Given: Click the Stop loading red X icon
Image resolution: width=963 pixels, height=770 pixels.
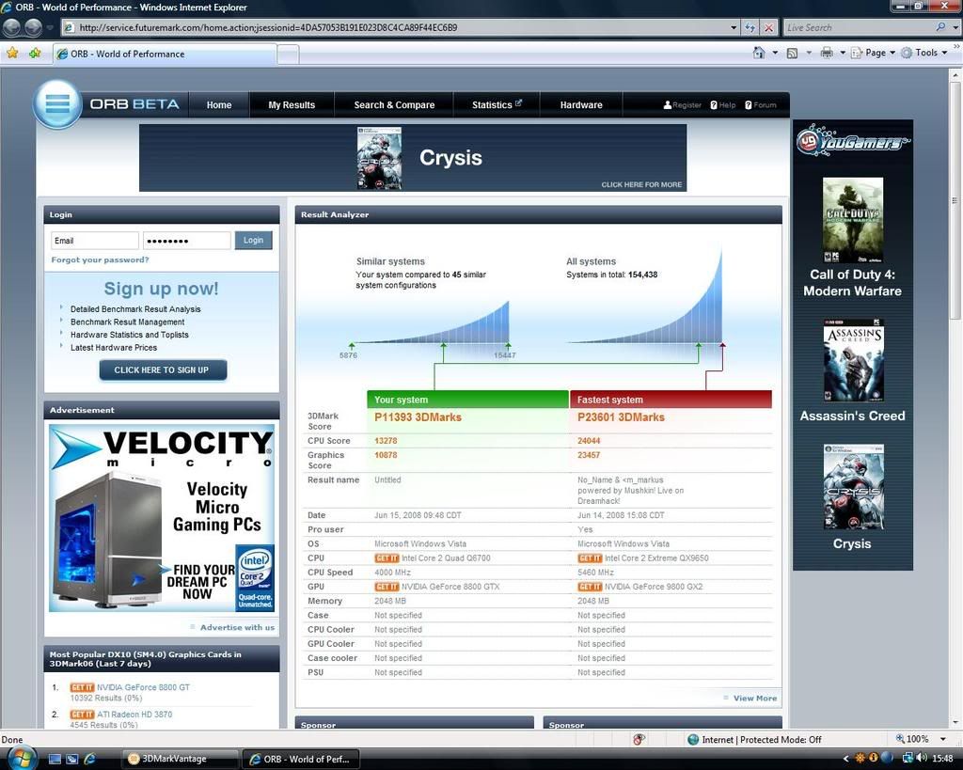Looking at the screenshot, I should coord(768,27).
